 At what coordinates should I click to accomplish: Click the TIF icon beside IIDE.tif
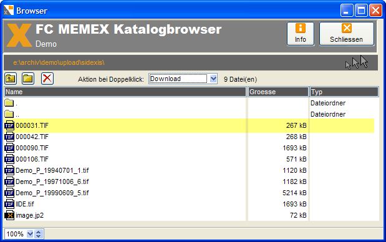tap(9, 204)
